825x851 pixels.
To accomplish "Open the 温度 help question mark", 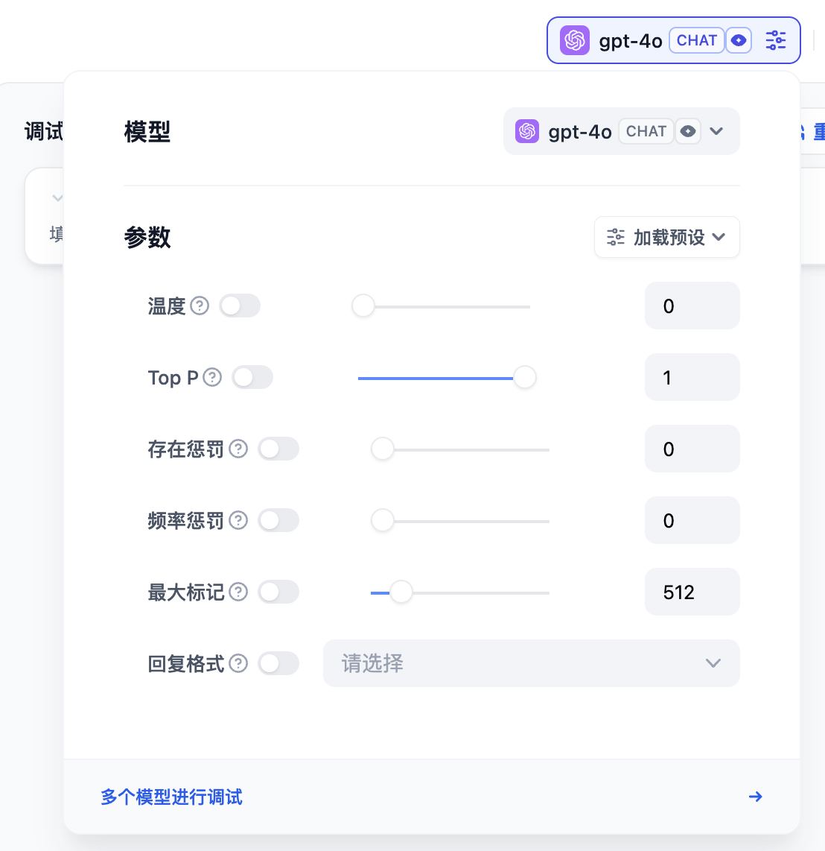I will (200, 306).
